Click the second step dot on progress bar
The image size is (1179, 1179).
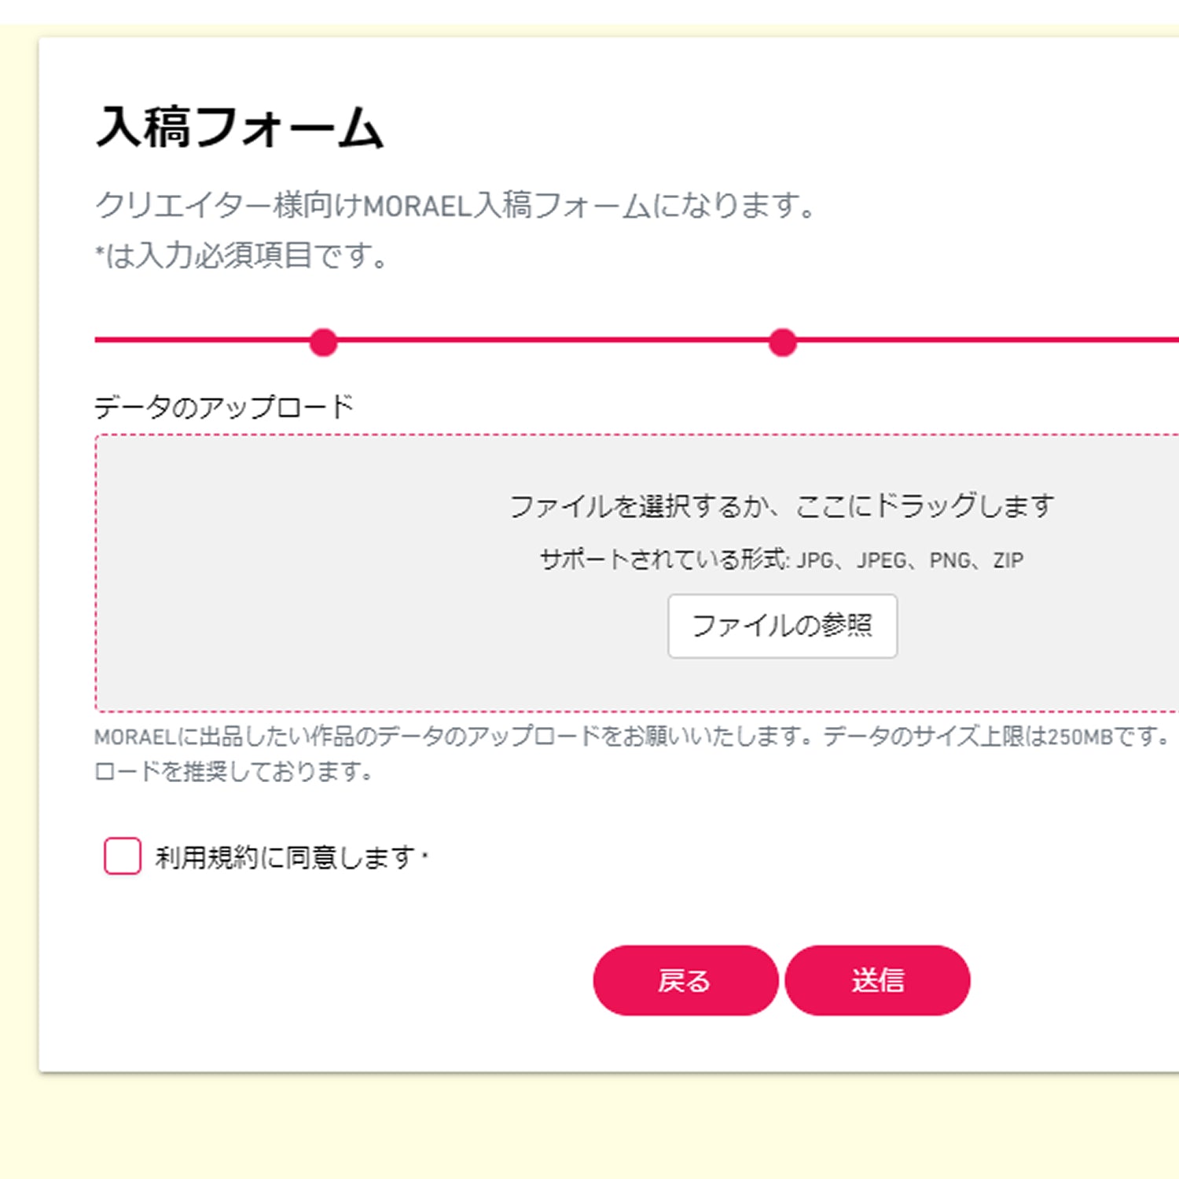point(782,343)
